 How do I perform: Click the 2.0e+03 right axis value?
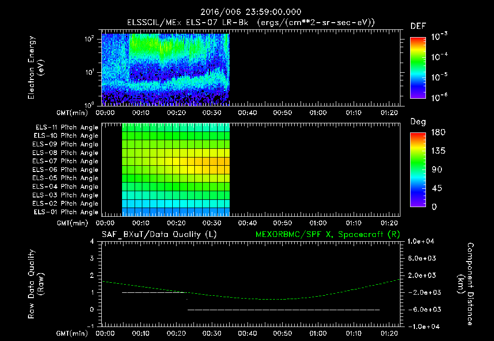coord(422,275)
